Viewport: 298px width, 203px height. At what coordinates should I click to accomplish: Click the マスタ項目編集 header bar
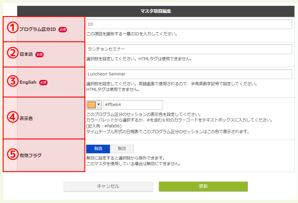point(156,11)
